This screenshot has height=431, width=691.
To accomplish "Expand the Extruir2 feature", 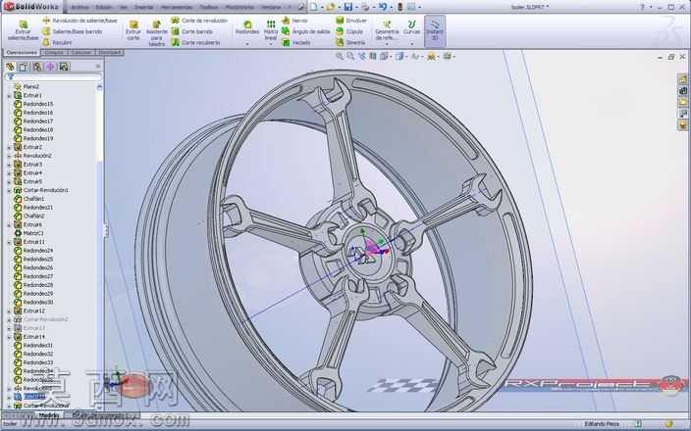I will [x=9, y=147].
